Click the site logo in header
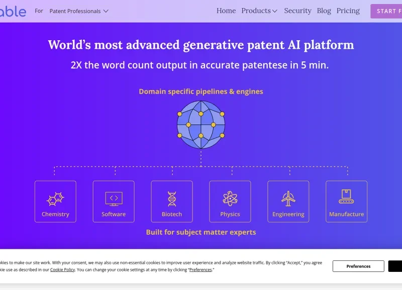 [x=13, y=11]
